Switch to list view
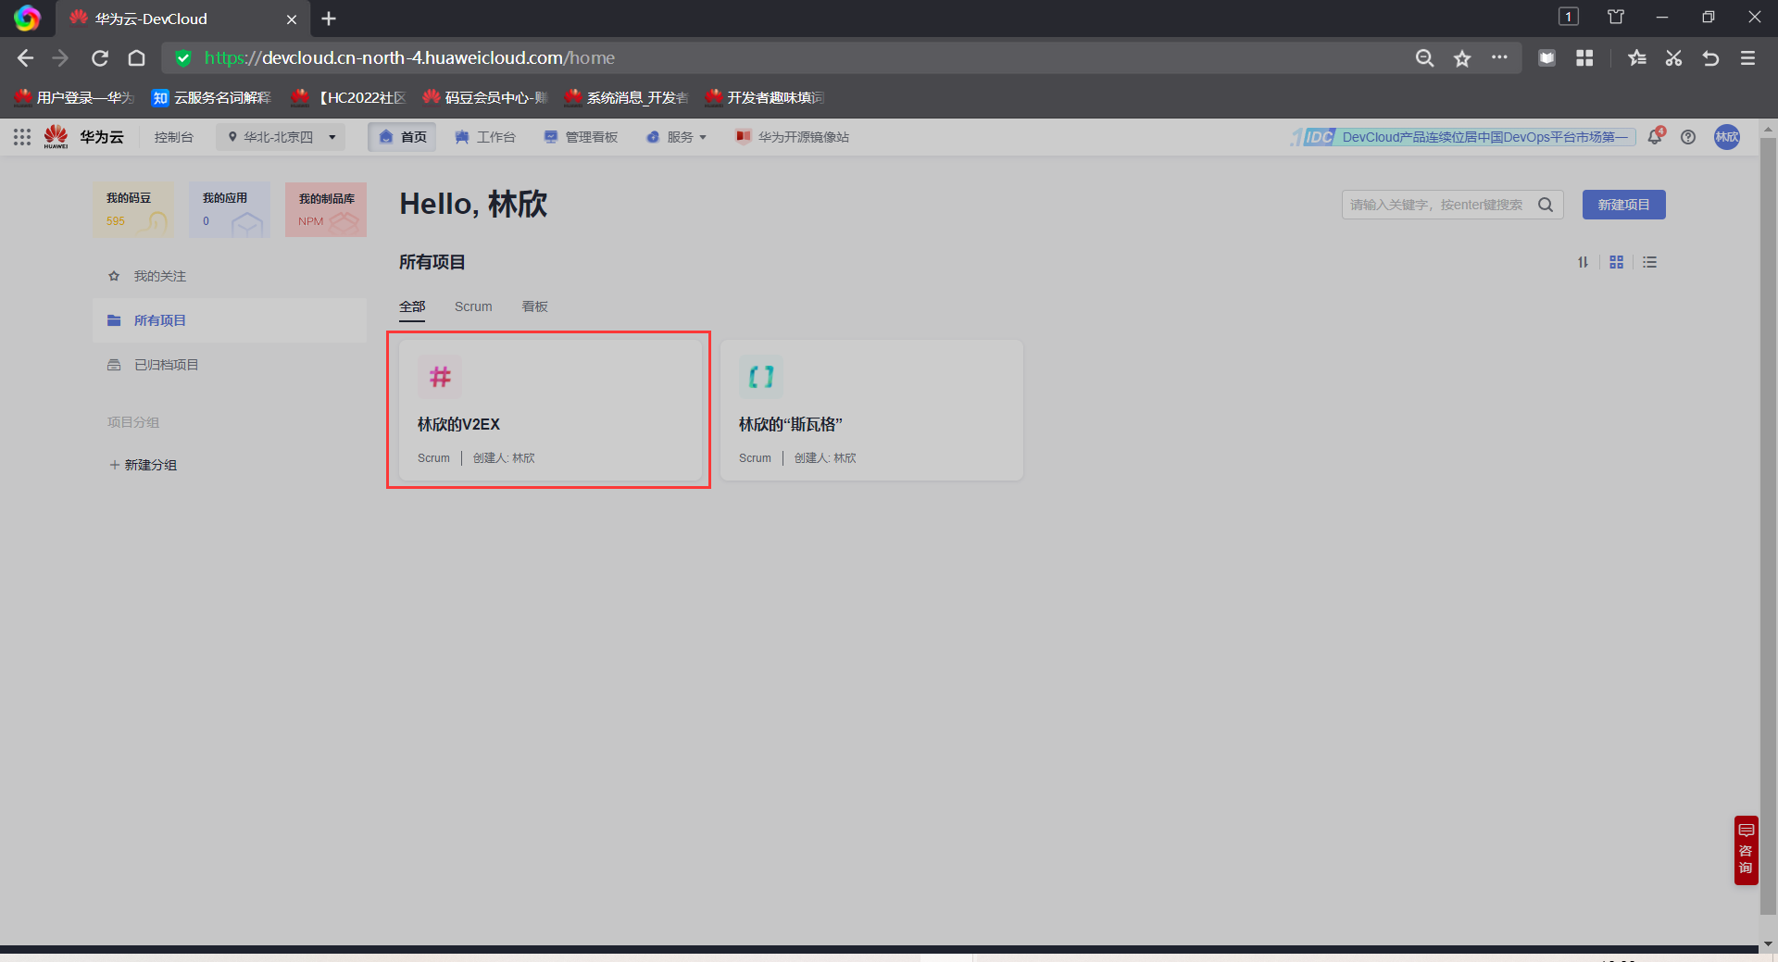This screenshot has height=962, width=1778. click(1650, 262)
